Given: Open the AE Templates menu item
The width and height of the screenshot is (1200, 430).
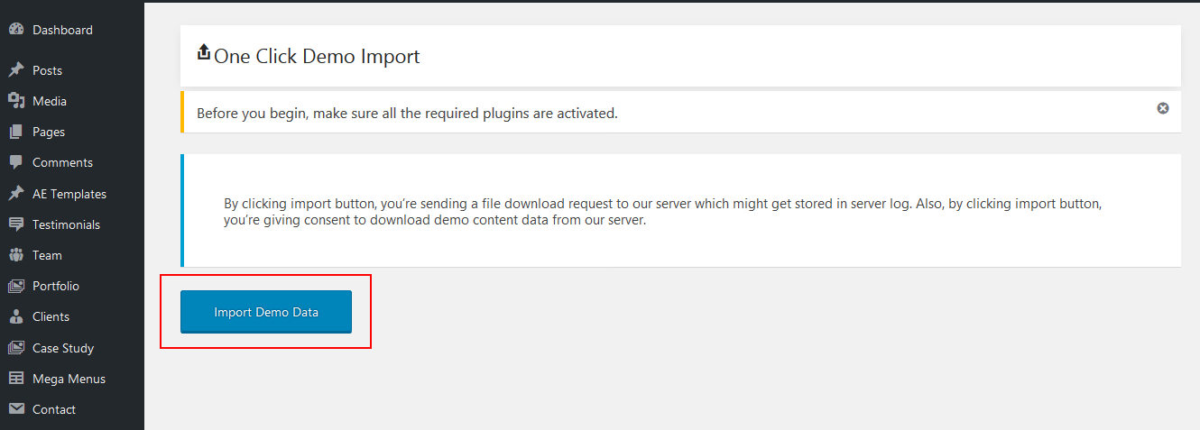Looking at the screenshot, I should coord(69,194).
